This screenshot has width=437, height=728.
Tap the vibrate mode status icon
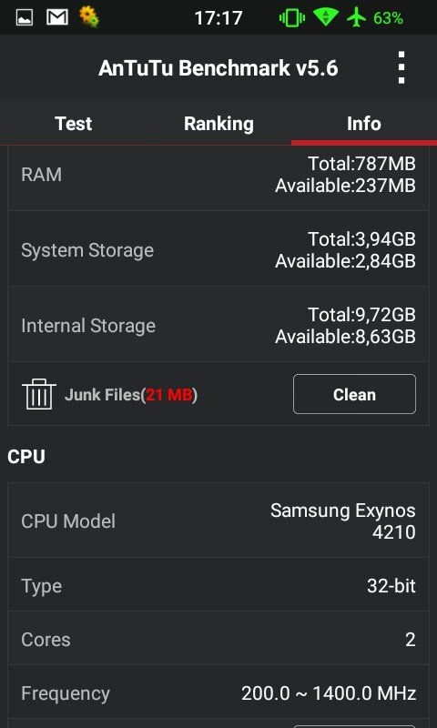tap(291, 18)
